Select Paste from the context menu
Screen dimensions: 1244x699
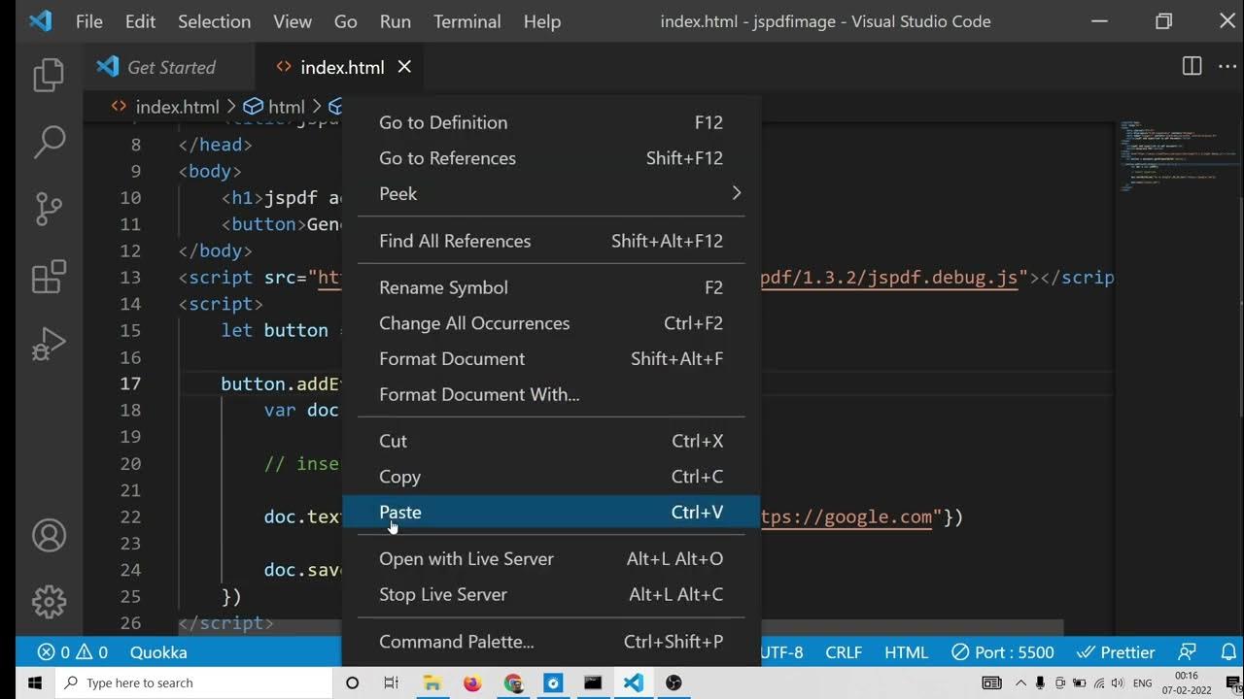click(400, 512)
